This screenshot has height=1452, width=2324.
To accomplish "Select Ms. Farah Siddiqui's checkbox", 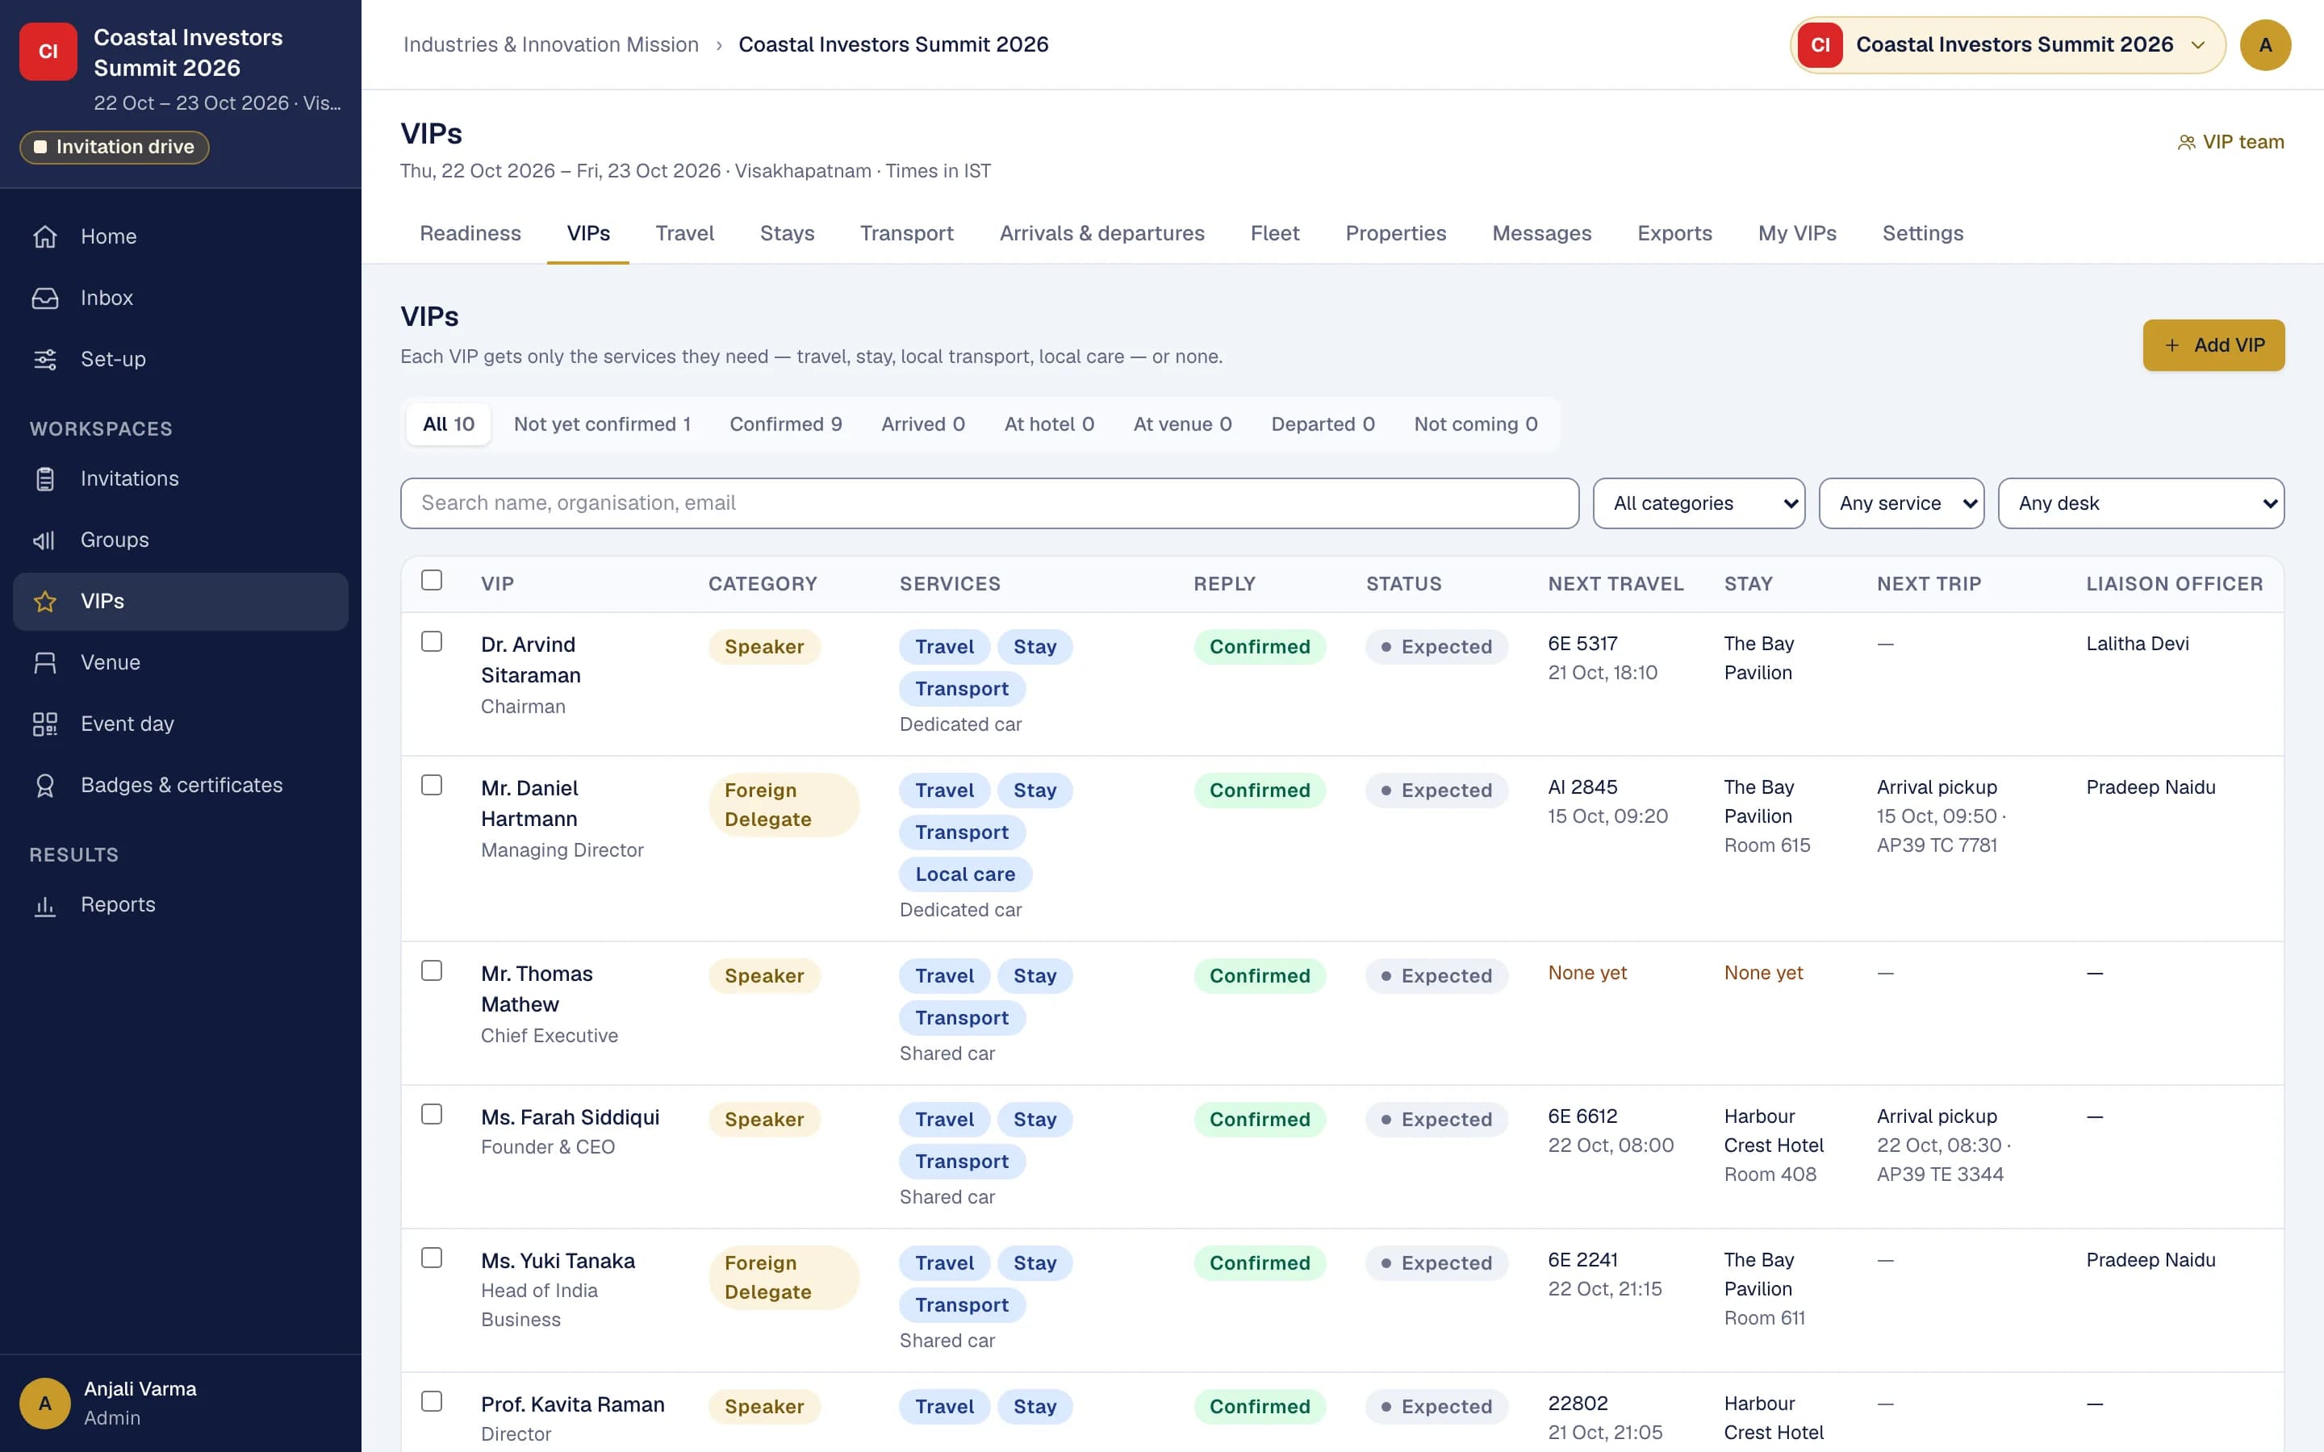I will [433, 1114].
